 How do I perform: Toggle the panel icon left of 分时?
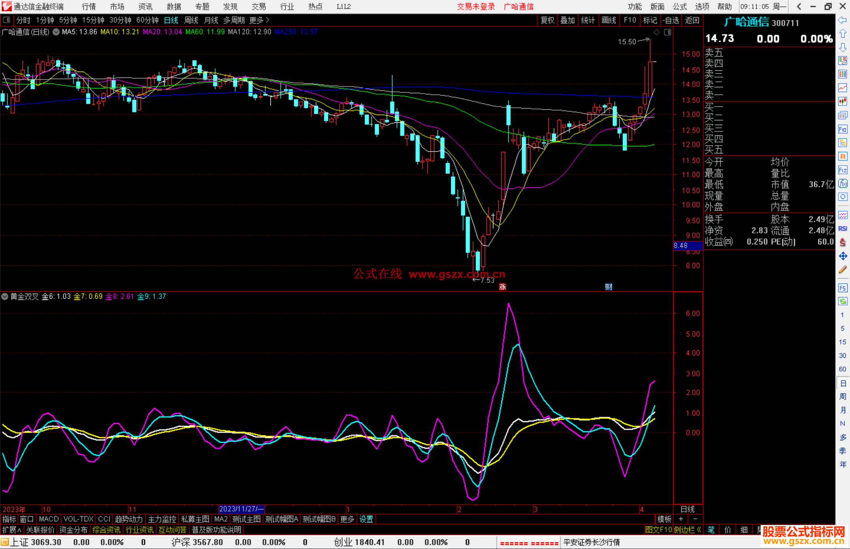[7, 20]
